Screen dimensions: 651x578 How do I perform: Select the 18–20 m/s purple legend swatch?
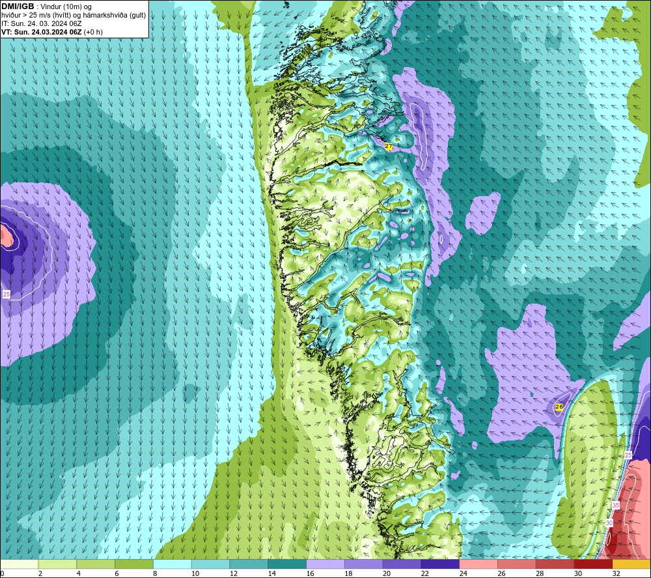pos(364,564)
